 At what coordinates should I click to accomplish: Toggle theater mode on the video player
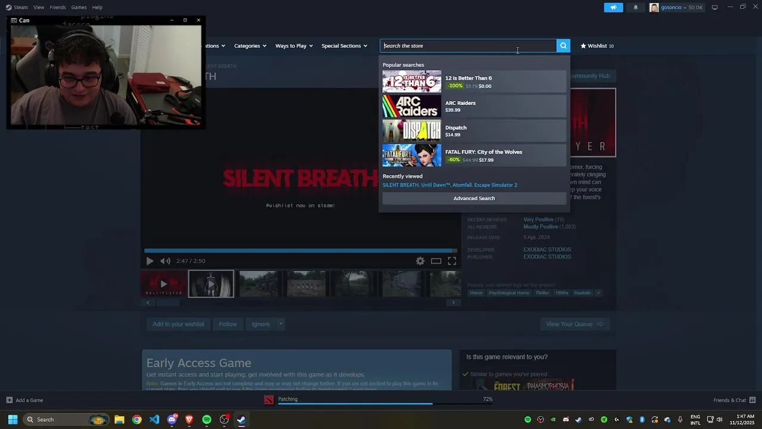click(x=436, y=261)
